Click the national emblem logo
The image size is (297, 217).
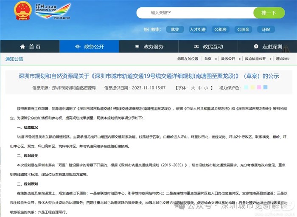click(22, 11)
